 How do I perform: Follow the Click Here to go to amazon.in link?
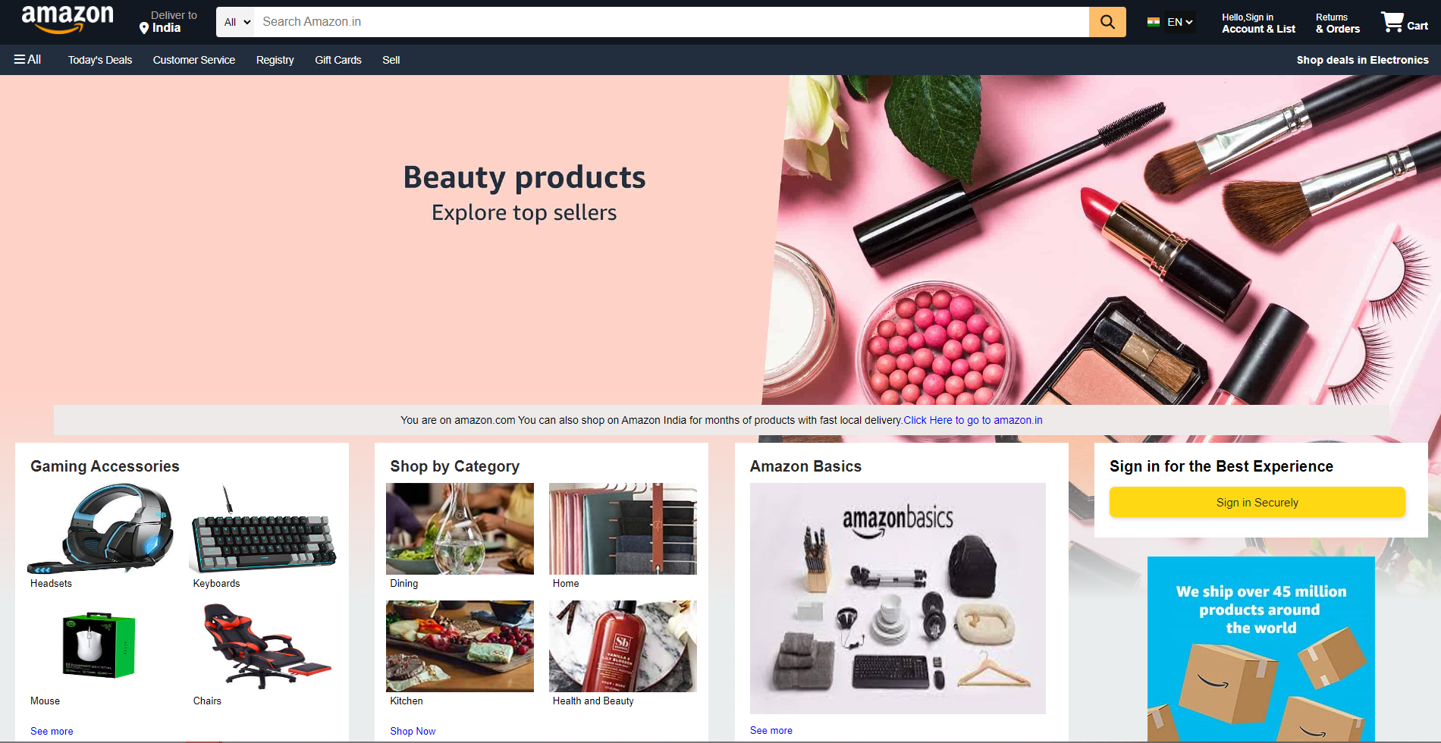coord(973,420)
